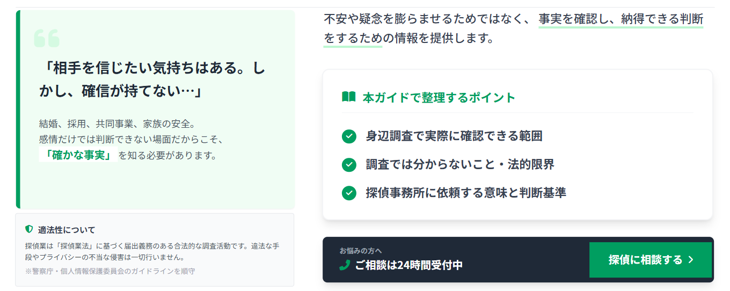Click the green phone icon in the dark banner

point(345,265)
